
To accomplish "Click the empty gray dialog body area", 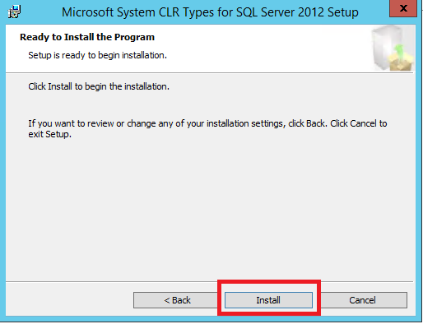I will pos(210,208).
